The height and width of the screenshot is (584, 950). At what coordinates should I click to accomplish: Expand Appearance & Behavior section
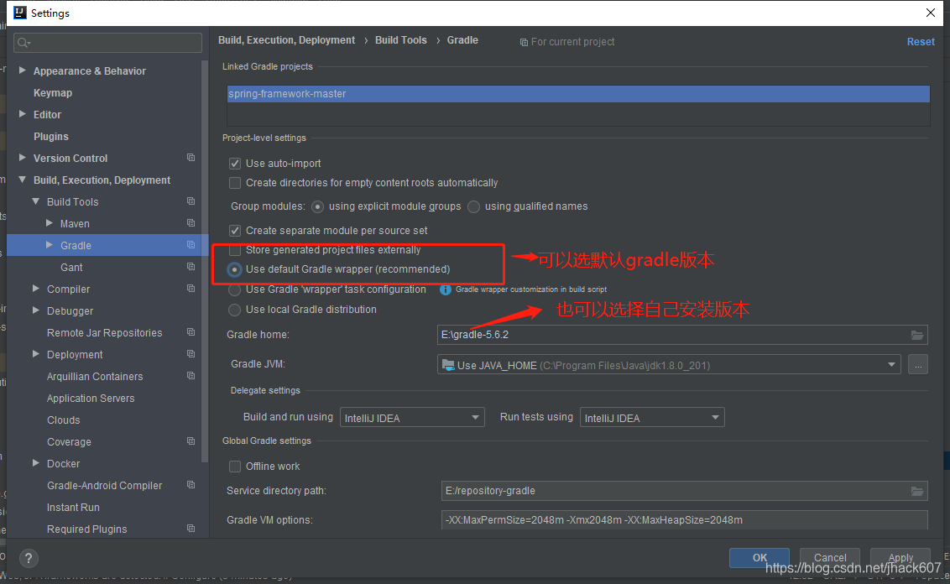pyautogui.click(x=23, y=70)
